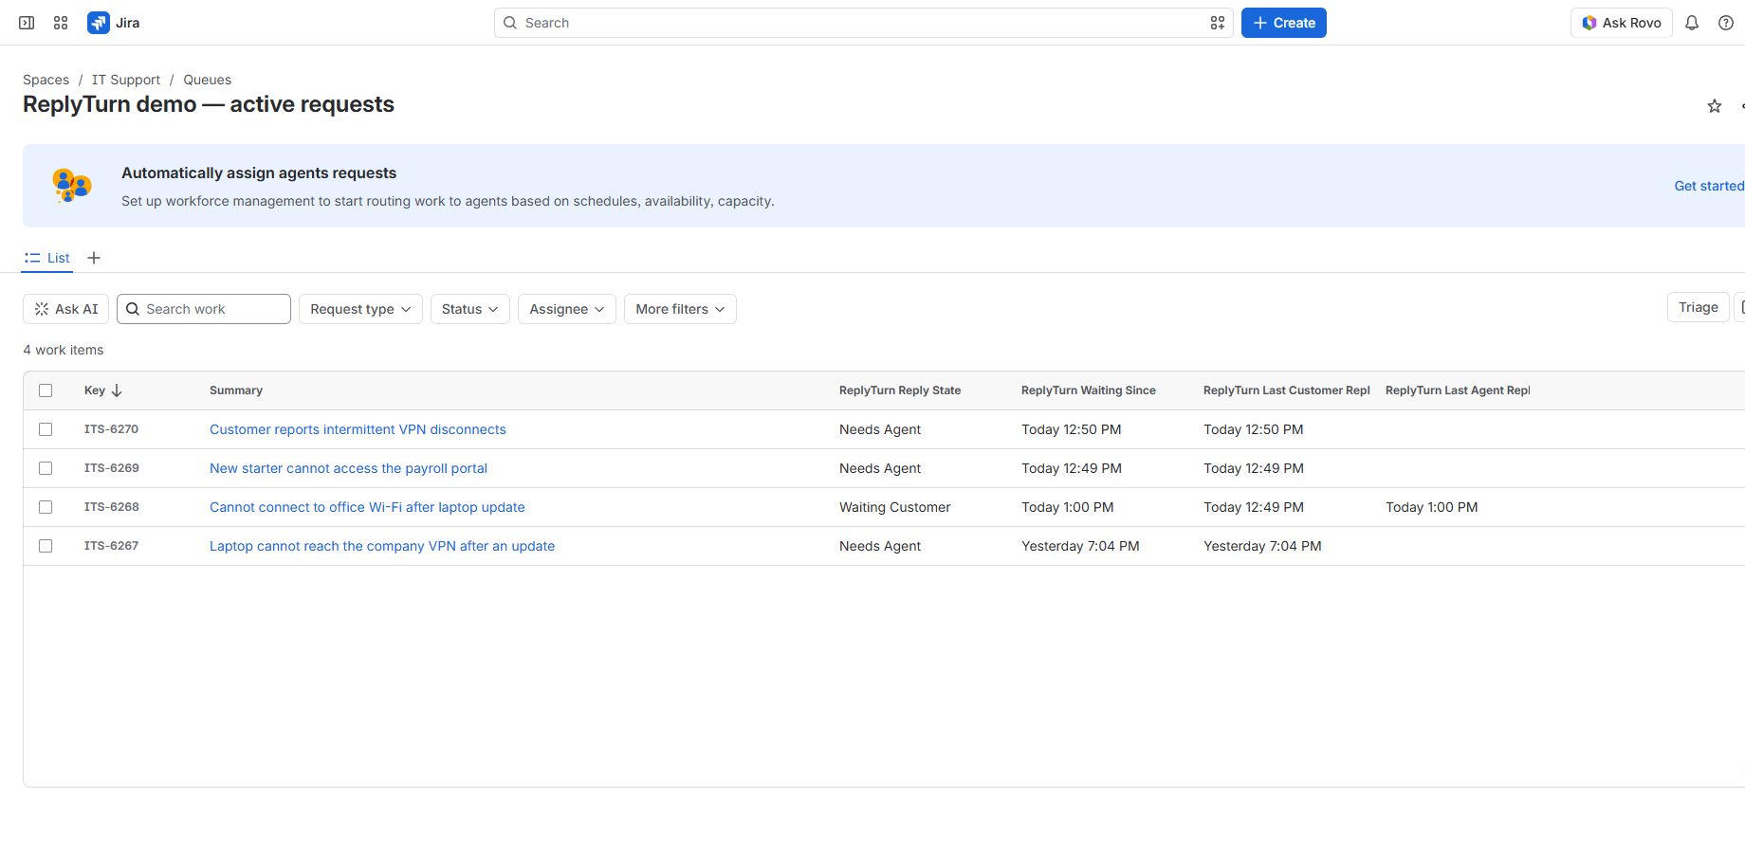
Task: Open the app switcher grid icon
Action: (61, 23)
